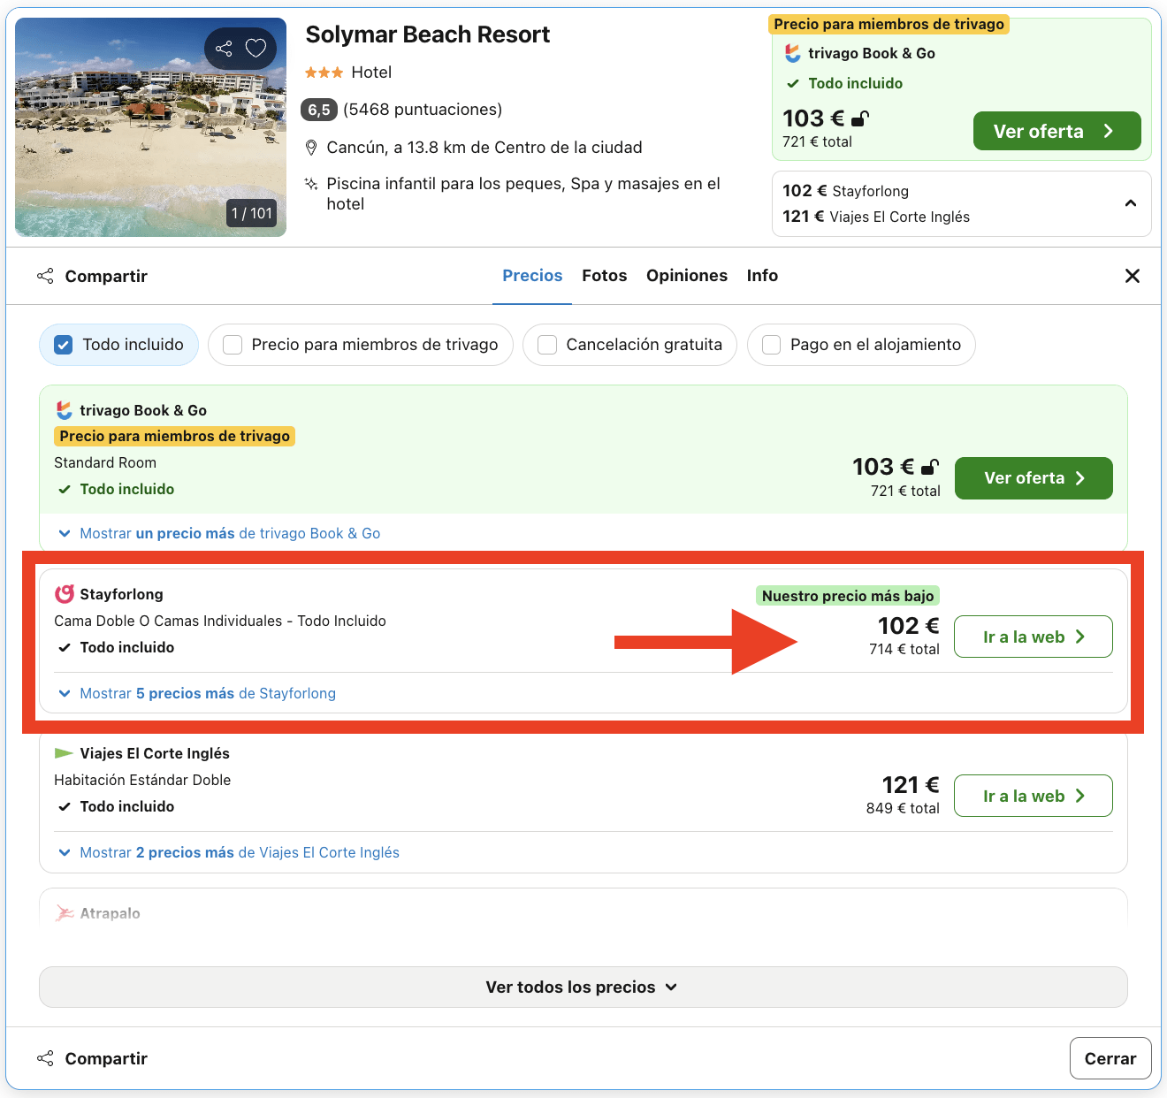Click the heart icon to save the hotel
Image resolution: width=1167 pixels, height=1098 pixels.
[x=256, y=49]
